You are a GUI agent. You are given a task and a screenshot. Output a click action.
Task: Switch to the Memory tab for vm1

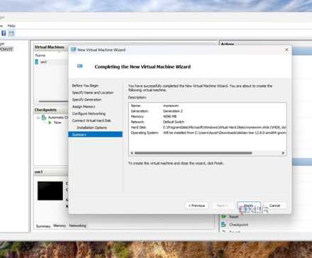60,225
